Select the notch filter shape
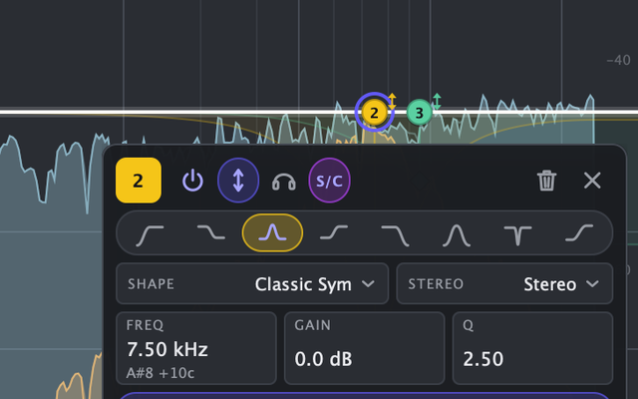 click(x=517, y=235)
